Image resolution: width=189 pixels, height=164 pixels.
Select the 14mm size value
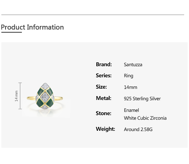(130, 87)
